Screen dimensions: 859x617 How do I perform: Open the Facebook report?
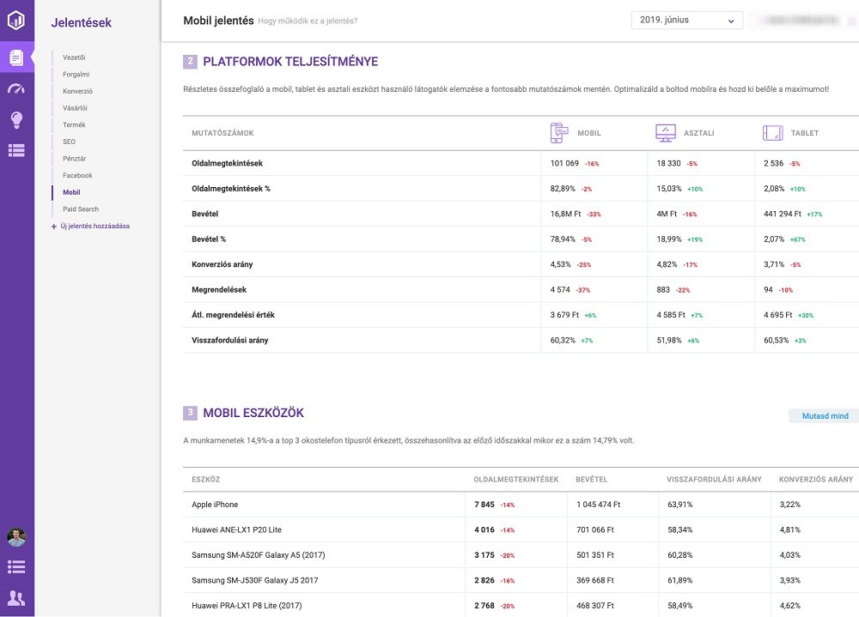77,176
